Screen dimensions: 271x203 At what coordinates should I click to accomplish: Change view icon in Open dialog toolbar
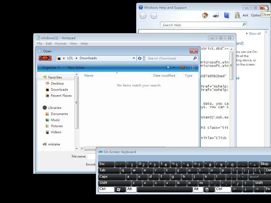click(x=168, y=67)
